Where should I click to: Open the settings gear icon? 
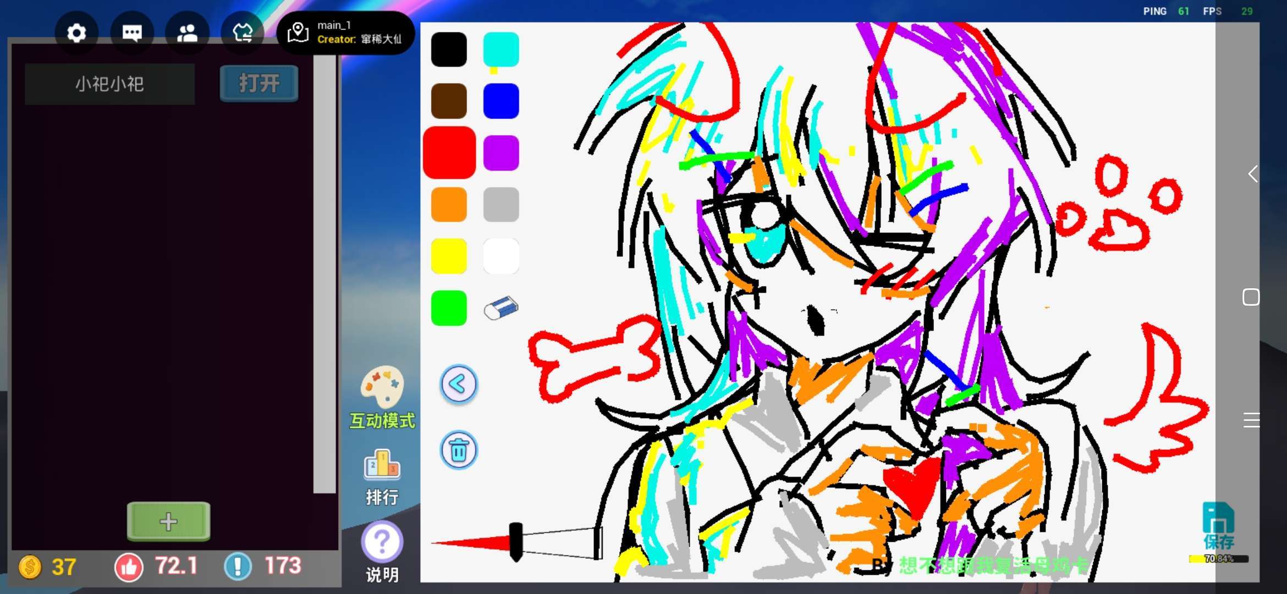coord(76,34)
